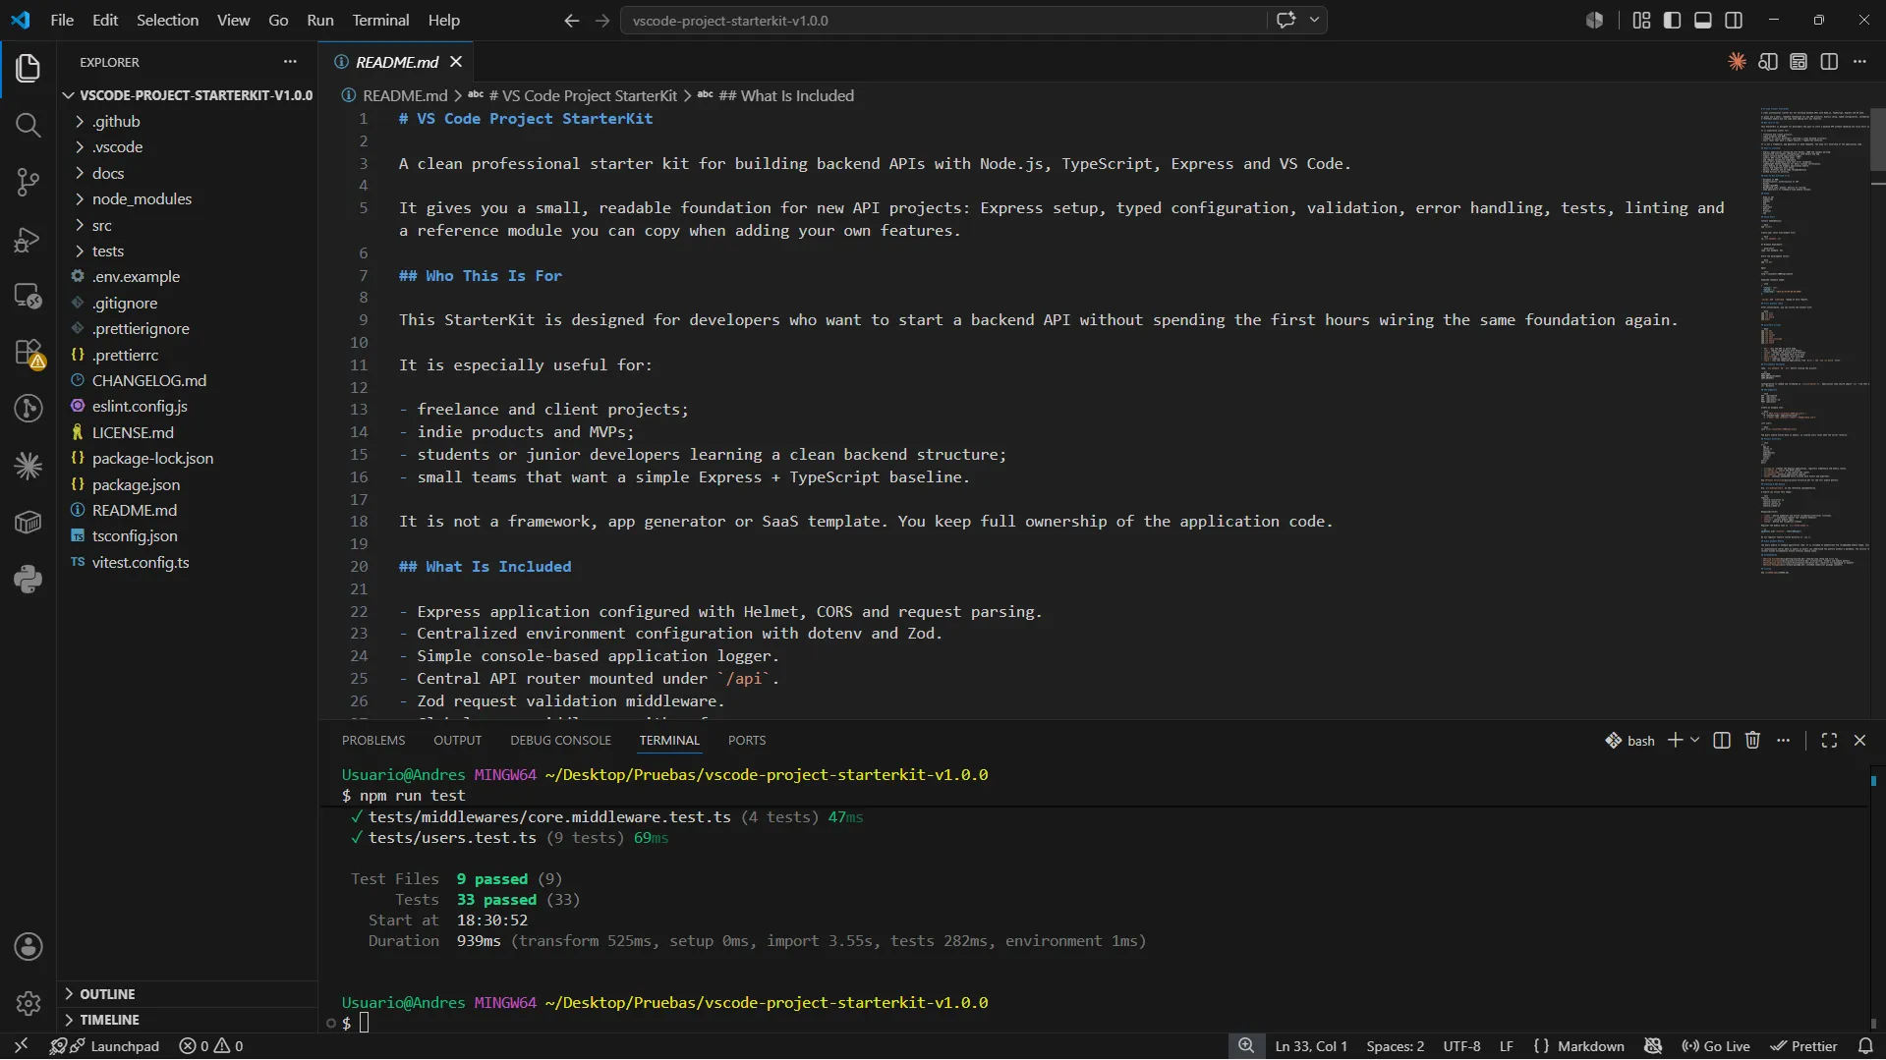The image size is (1886, 1060).
Task: Open the new terminal launch profile dropdown
Action: pyautogui.click(x=1694, y=741)
